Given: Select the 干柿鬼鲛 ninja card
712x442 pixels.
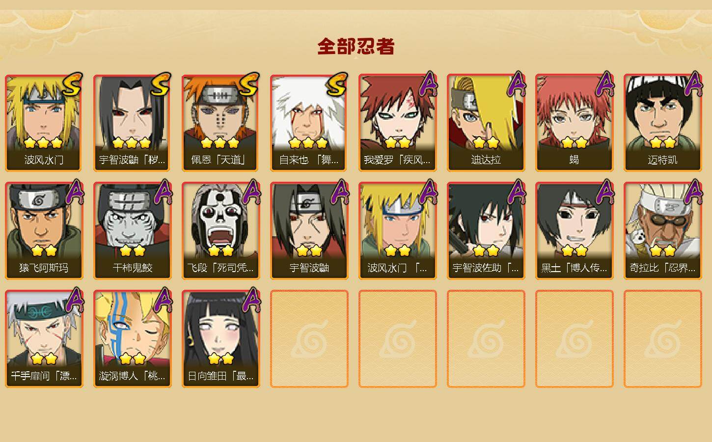Looking at the screenshot, I should coord(133,231).
